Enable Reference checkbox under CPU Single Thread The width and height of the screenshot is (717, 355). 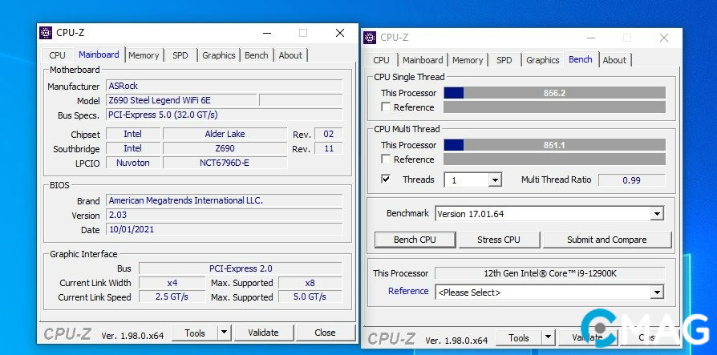pos(387,107)
